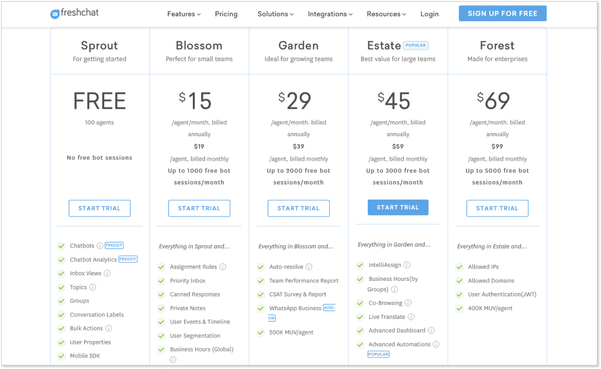Click SIGN UP FOR FREE button
The image size is (601, 369).
[503, 13]
